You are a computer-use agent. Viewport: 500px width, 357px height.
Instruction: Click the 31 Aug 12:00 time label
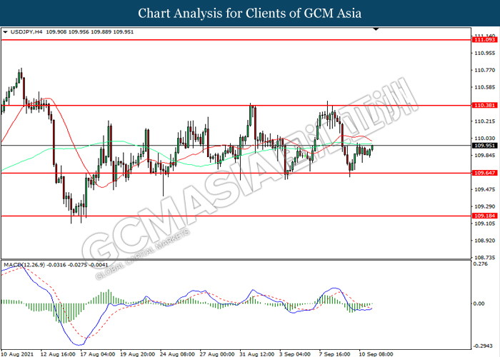(257, 354)
